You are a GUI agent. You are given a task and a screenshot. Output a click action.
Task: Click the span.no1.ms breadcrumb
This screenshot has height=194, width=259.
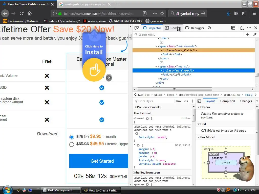pos(232,95)
